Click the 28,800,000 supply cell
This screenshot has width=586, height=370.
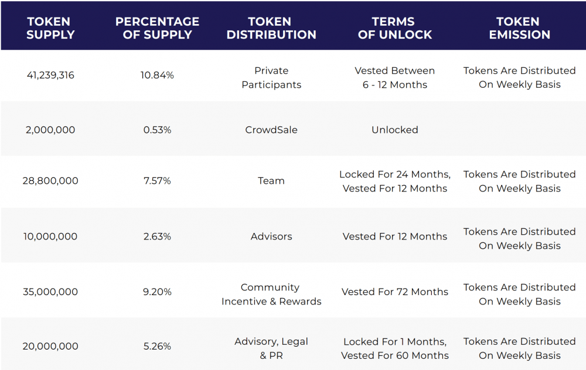tap(50, 181)
